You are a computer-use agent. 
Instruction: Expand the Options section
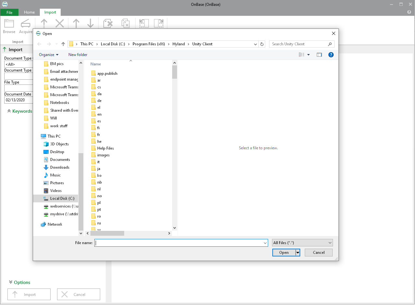click(x=19, y=282)
